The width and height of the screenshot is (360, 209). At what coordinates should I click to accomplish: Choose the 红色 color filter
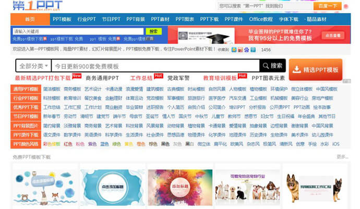coord(68,144)
